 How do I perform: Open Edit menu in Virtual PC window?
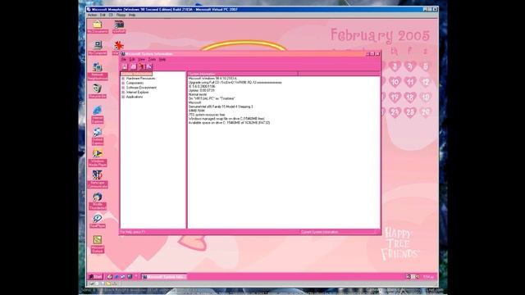click(103, 15)
